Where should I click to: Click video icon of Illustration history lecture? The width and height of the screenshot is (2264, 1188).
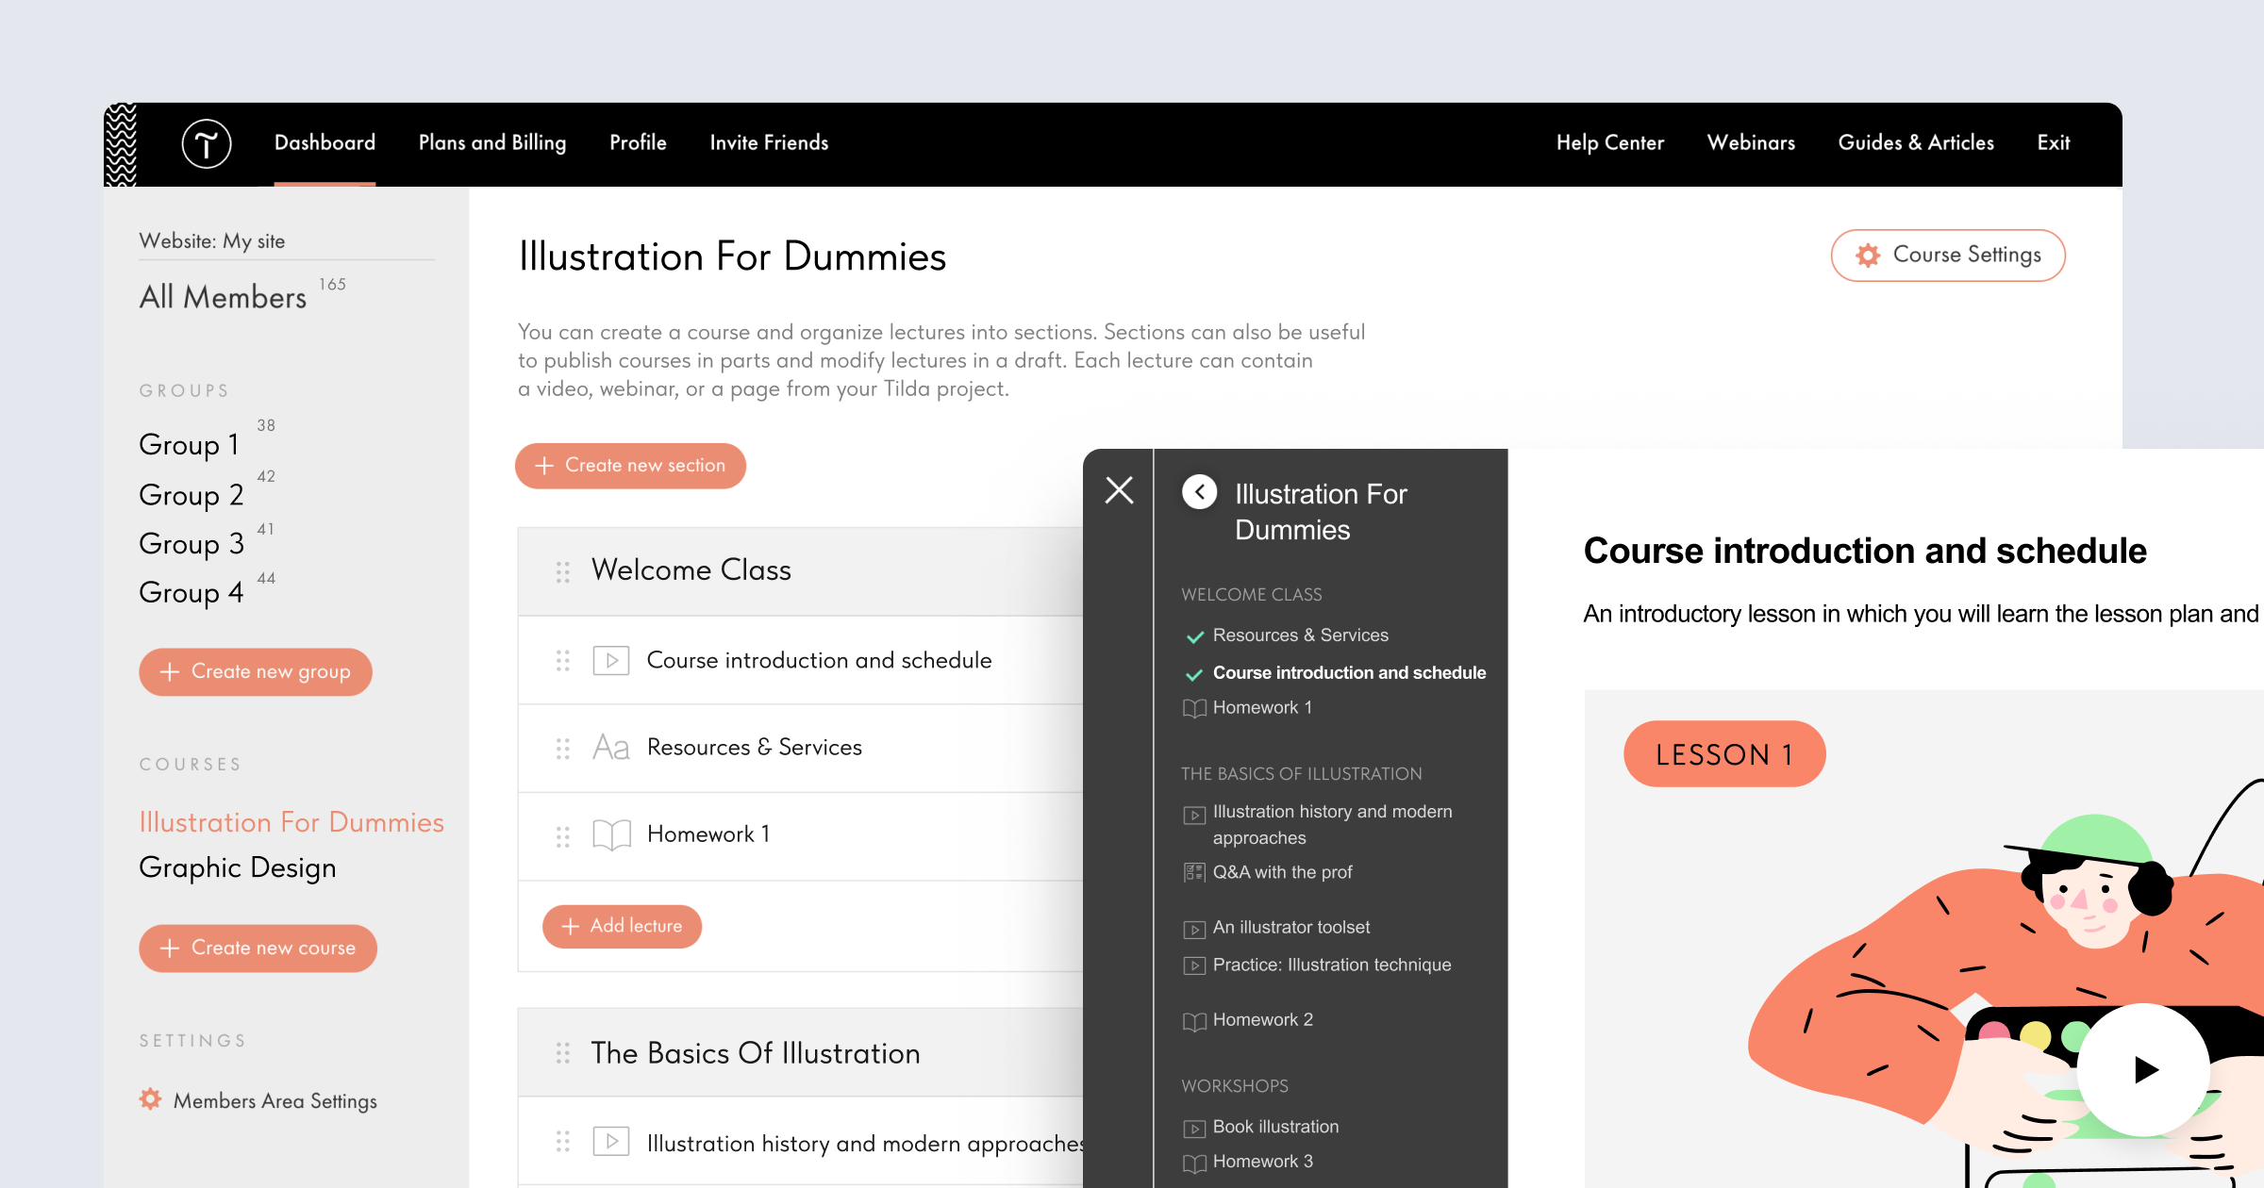pos(611,1142)
